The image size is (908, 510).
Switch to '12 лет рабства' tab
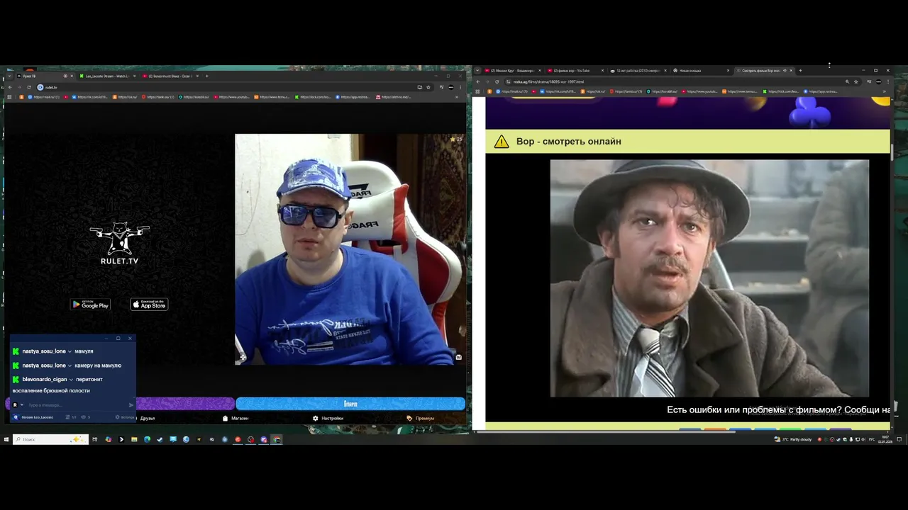(638, 71)
